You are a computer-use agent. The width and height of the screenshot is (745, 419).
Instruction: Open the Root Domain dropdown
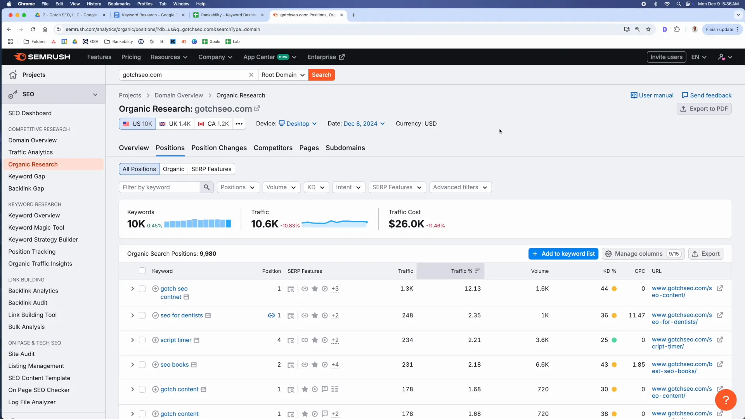pos(283,75)
